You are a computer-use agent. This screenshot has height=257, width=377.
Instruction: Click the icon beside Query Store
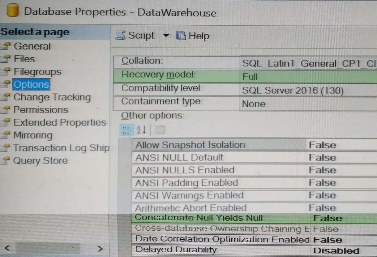[x=6, y=160]
